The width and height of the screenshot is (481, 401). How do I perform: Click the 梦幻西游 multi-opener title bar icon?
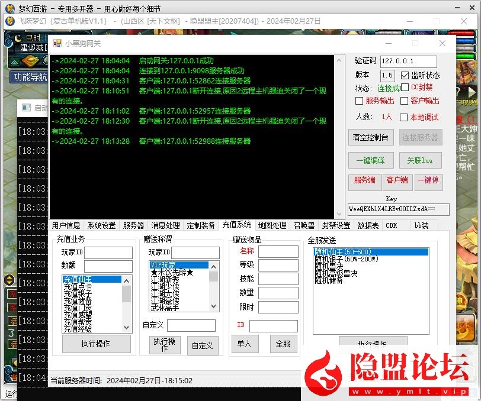pyautogui.click(x=10, y=8)
